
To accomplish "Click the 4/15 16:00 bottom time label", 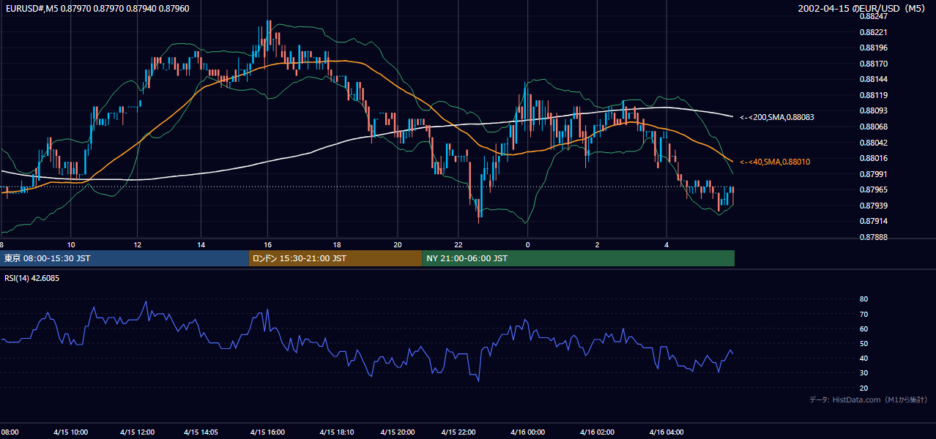I will [267, 432].
